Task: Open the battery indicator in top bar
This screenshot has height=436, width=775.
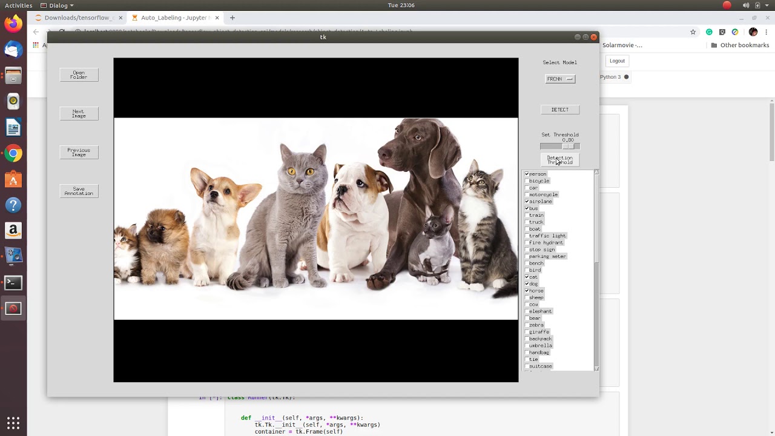Action: point(757,5)
